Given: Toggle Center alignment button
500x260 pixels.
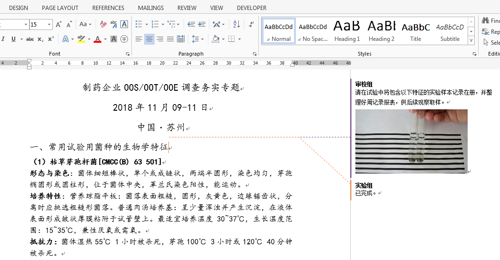Looking at the screenshot, I should tap(149, 39).
